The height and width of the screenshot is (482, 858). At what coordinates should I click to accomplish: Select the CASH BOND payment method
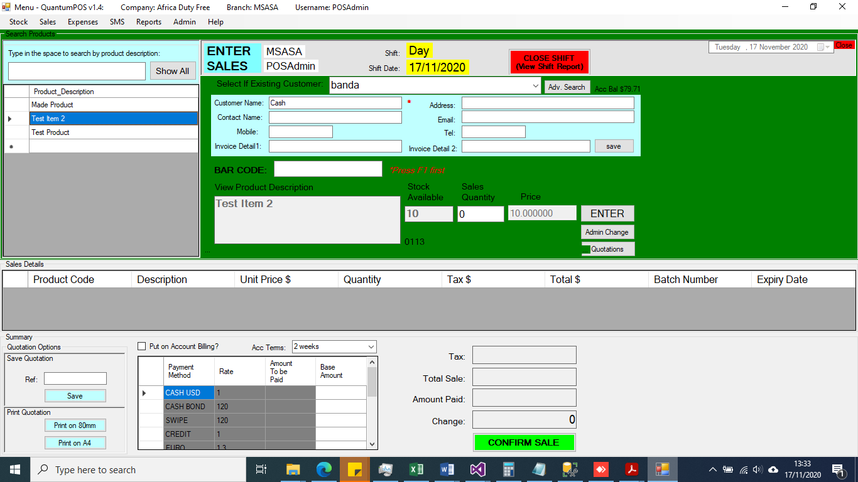188,407
